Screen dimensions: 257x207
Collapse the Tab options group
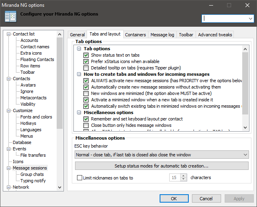pos(79,49)
